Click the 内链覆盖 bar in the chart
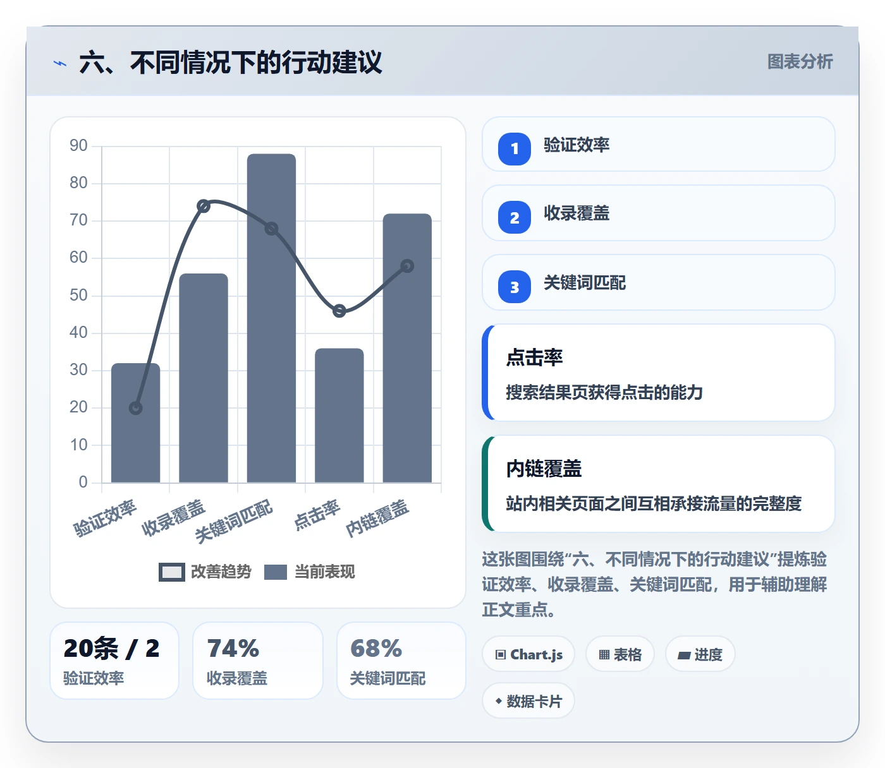 tap(407, 349)
